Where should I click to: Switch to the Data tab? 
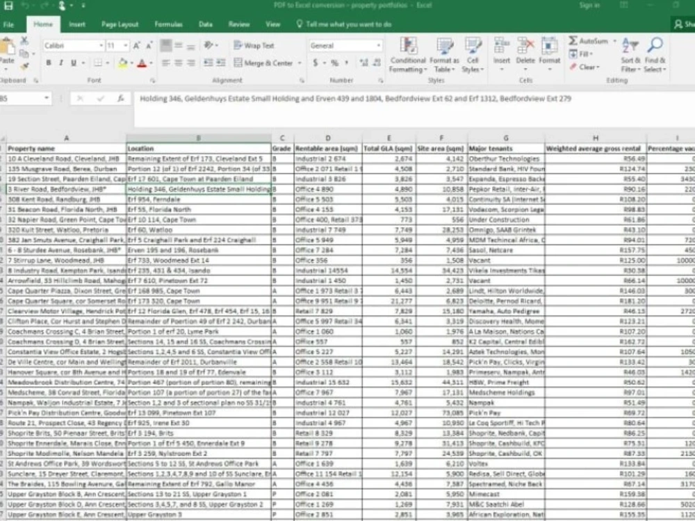click(x=205, y=25)
